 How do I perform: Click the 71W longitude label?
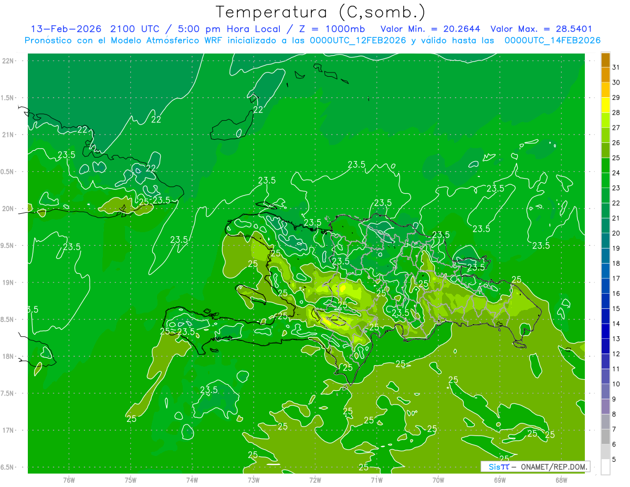point(376,480)
